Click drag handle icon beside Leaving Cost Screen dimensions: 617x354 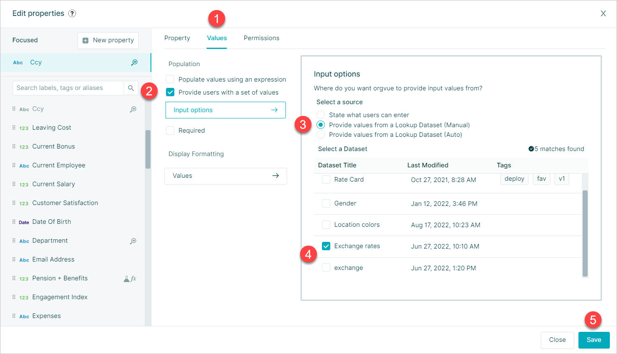pyautogui.click(x=14, y=128)
